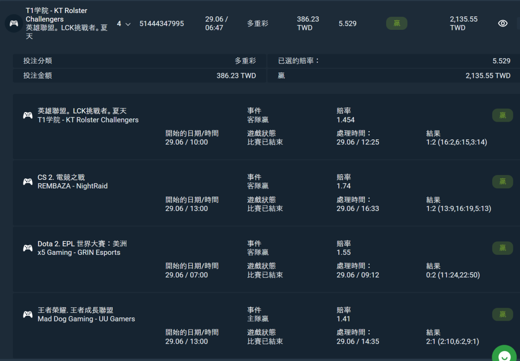Click the win badge on the CS 2 row

pos(502,182)
